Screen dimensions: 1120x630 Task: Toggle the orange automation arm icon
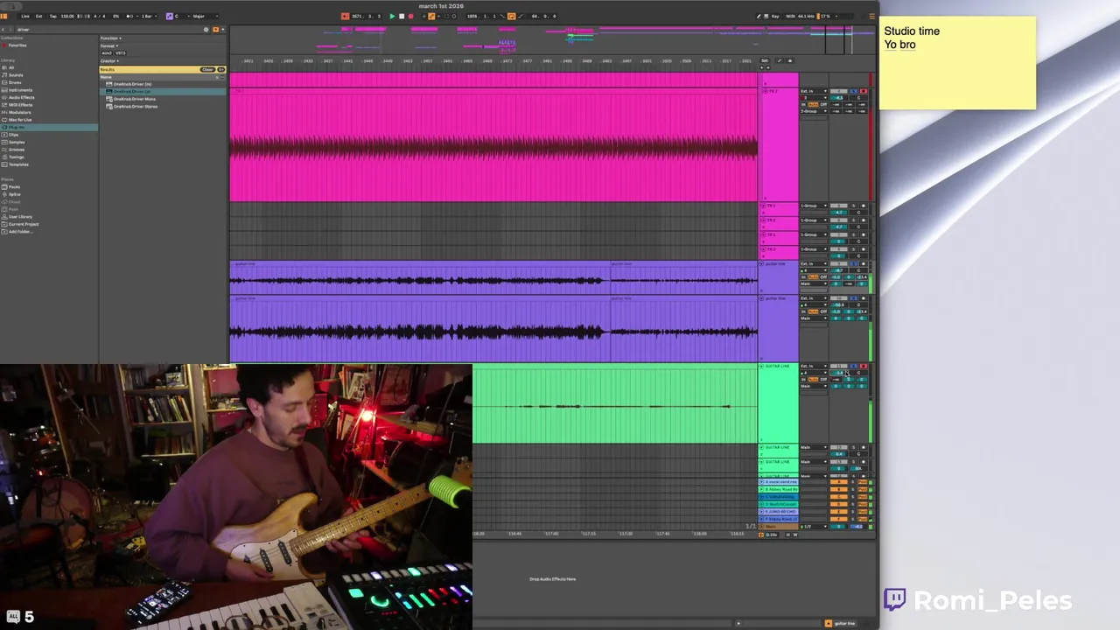click(431, 16)
